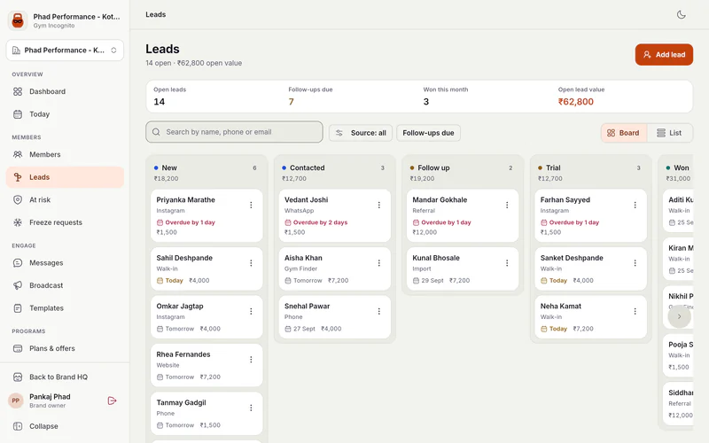Image resolution: width=709 pixels, height=443 pixels.
Task: Click the Trial column header
Action: tap(590, 172)
